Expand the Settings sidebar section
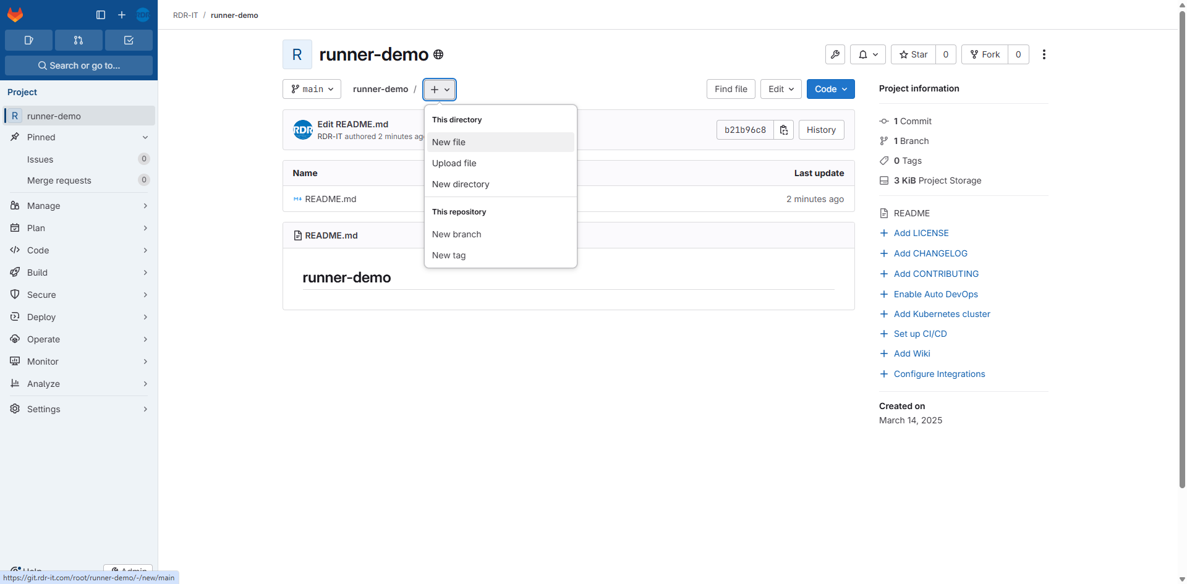Image resolution: width=1187 pixels, height=584 pixels. point(79,409)
